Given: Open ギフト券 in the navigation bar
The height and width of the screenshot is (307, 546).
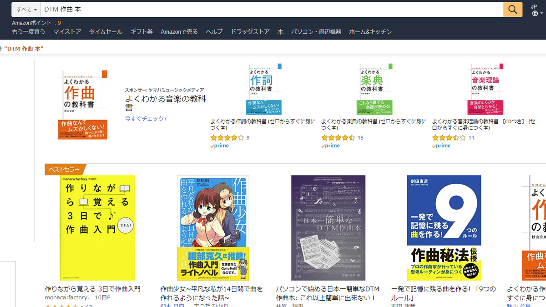Looking at the screenshot, I should (142, 32).
